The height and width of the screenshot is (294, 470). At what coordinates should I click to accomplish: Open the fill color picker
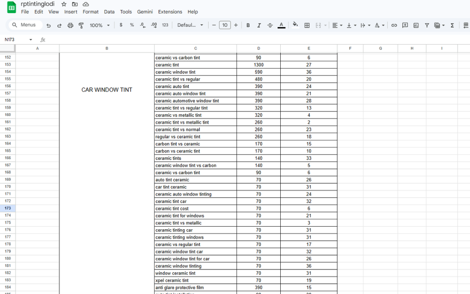(x=295, y=25)
